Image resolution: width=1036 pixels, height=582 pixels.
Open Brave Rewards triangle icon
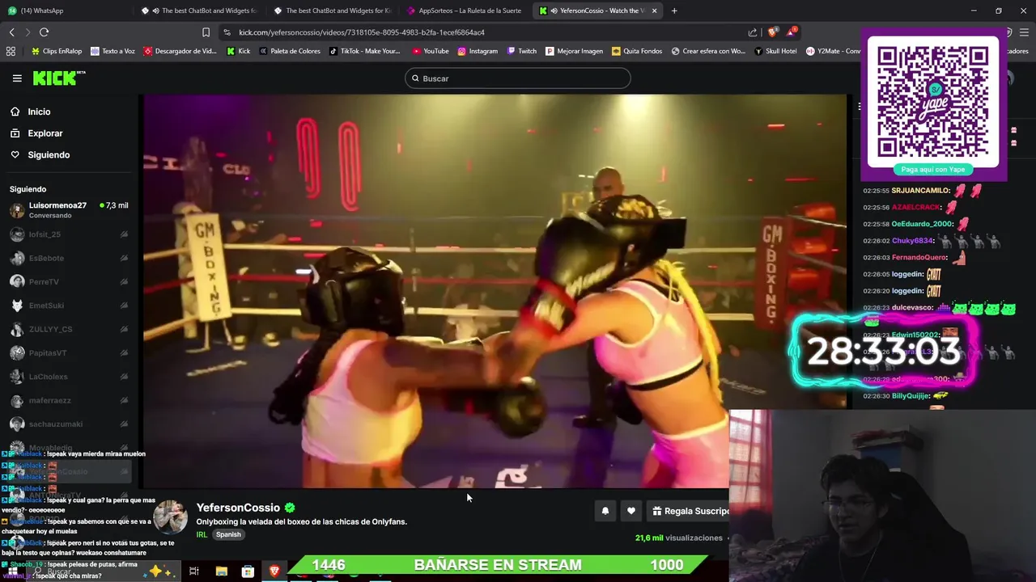click(792, 32)
